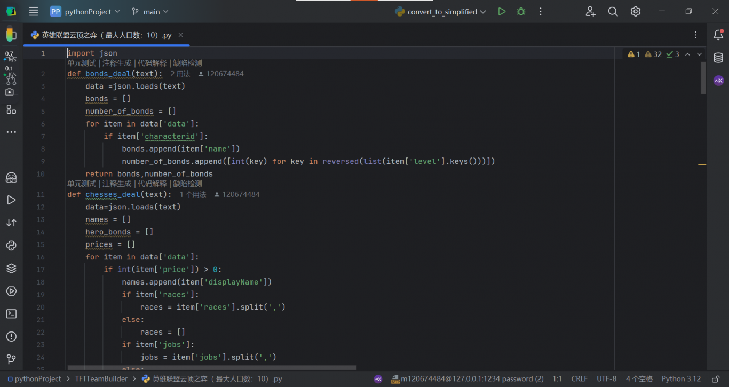Screen dimensions: 729x387
Task: Open the Terminal tool window
Action: (x=11, y=314)
